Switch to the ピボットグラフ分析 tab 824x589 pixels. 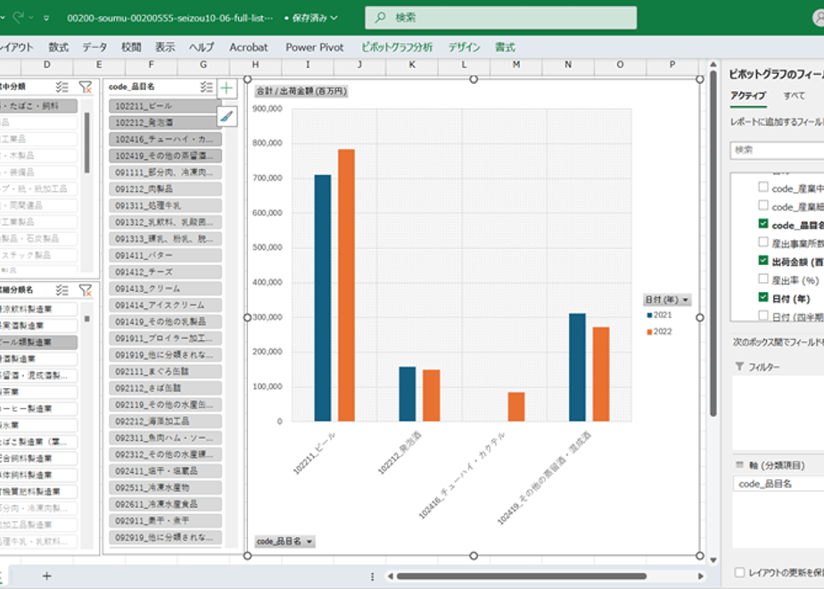pyautogui.click(x=397, y=47)
